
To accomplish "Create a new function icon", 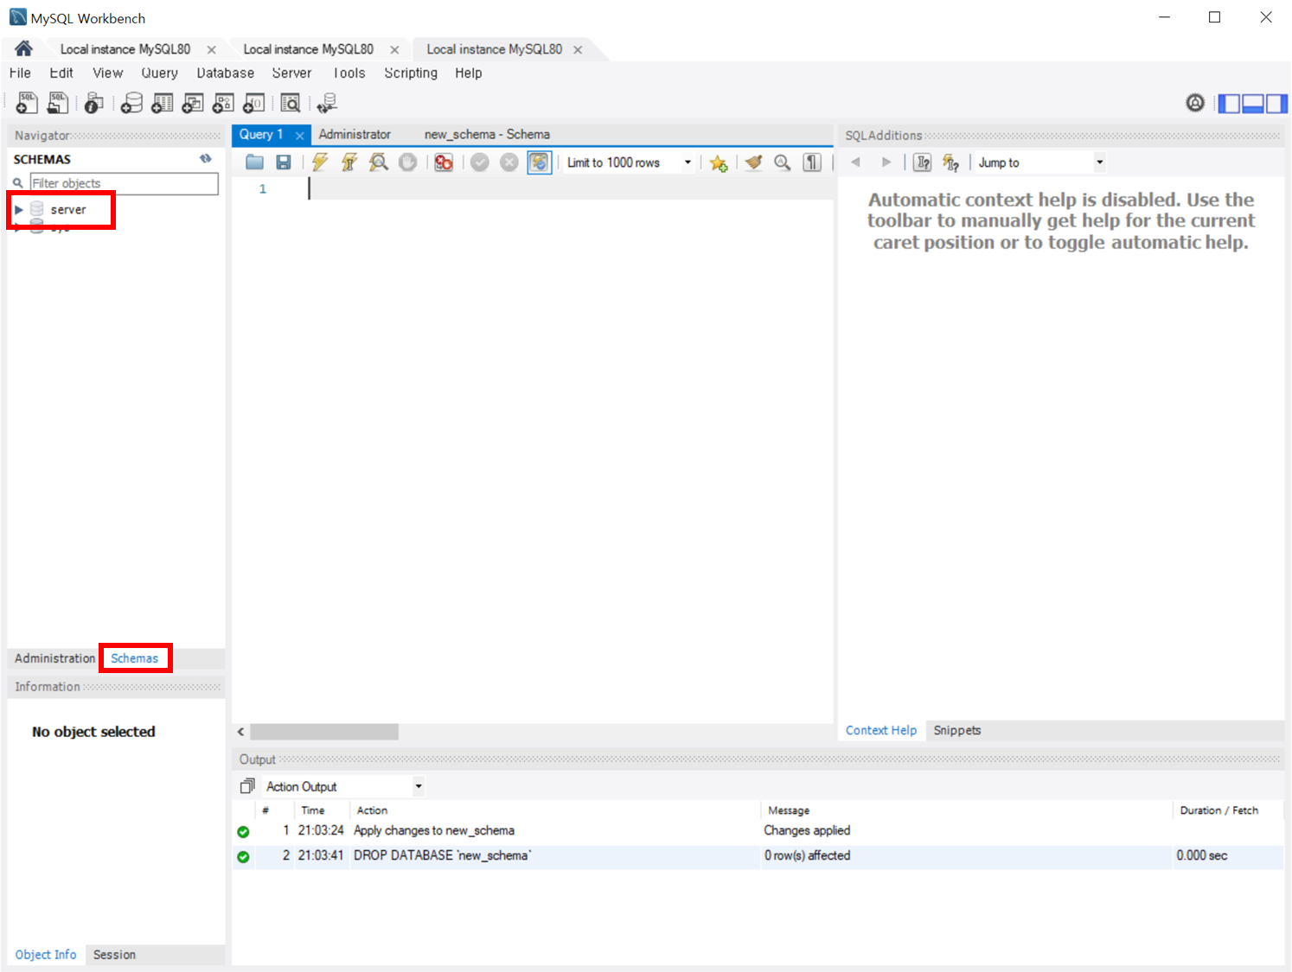I will [253, 104].
